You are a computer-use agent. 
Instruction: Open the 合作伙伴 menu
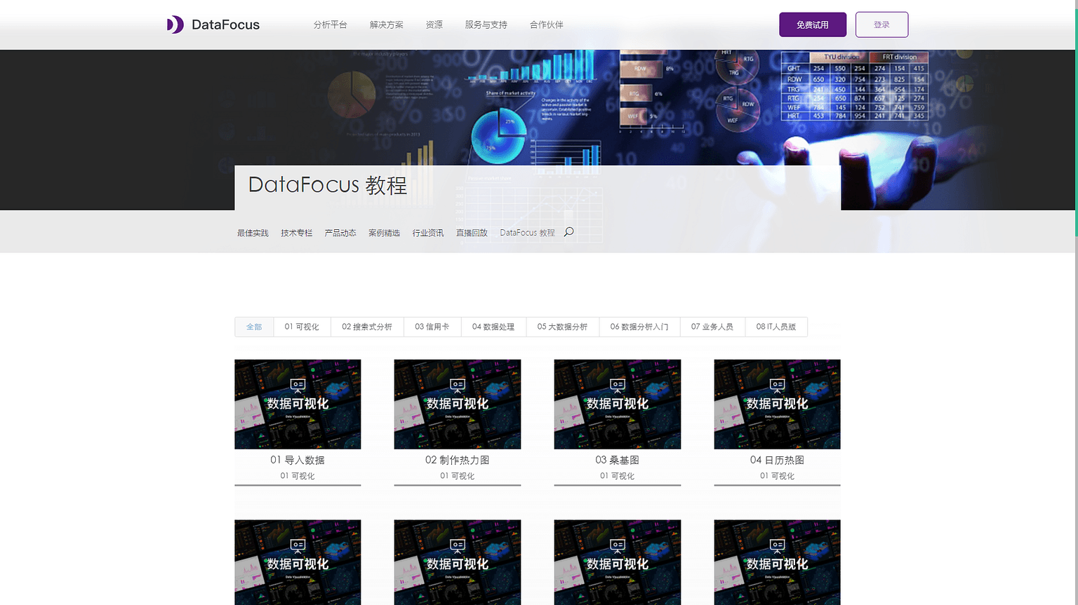(x=546, y=25)
